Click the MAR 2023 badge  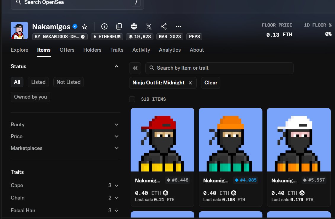coord(170,37)
